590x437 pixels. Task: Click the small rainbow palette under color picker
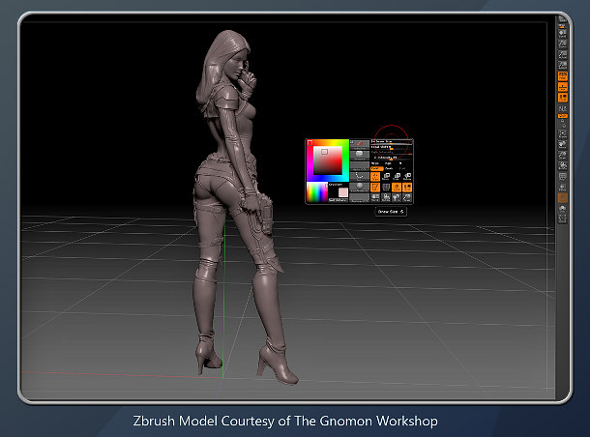click(317, 191)
